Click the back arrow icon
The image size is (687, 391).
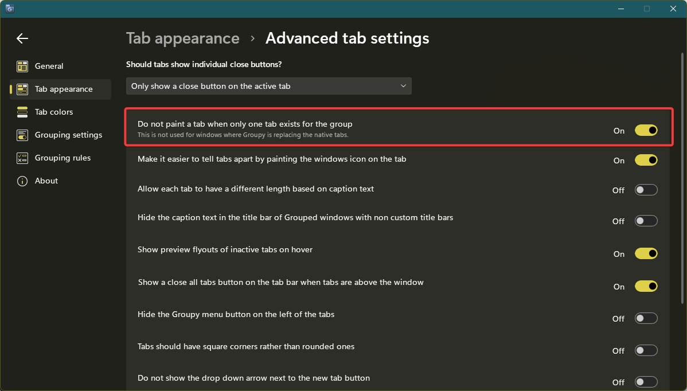coord(22,38)
